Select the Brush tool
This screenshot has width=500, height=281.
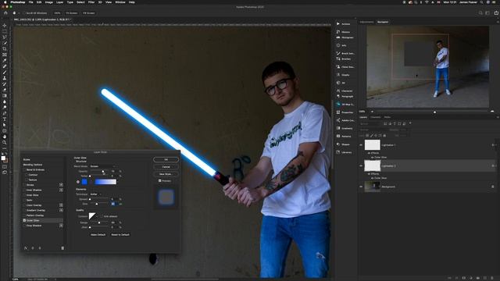click(5, 73)
